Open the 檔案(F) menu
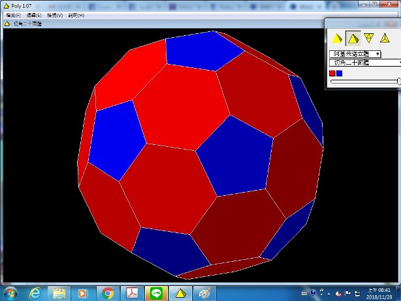This screenshot has width=401, height=301. coord(13,16)
